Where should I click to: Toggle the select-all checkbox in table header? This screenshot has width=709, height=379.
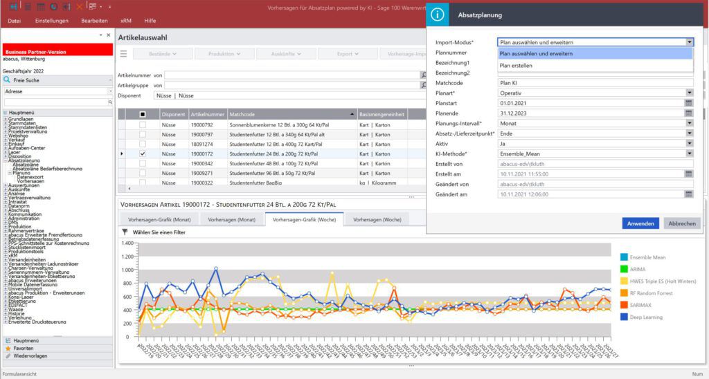pyautogui.click(x=143, y=114)
